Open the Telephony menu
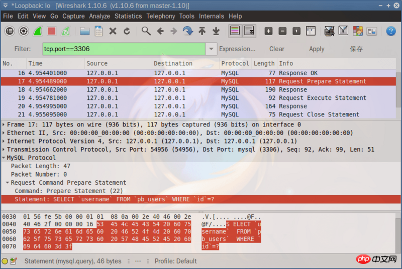Screen dimensions: 402x269 tap(161, 16)
